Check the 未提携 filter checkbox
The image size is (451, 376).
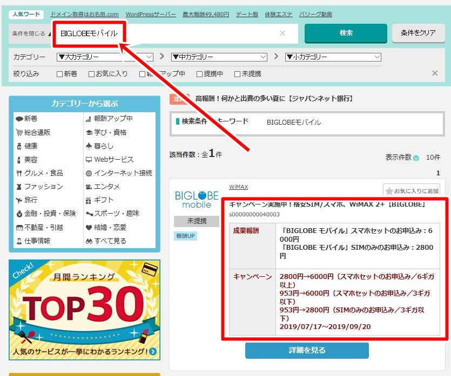pyautogui.click(x=237, y=74)
